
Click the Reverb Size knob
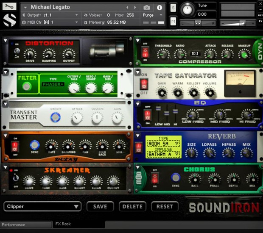(191, 154)
